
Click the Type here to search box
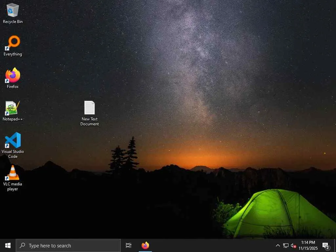click(x=68, y=245)
